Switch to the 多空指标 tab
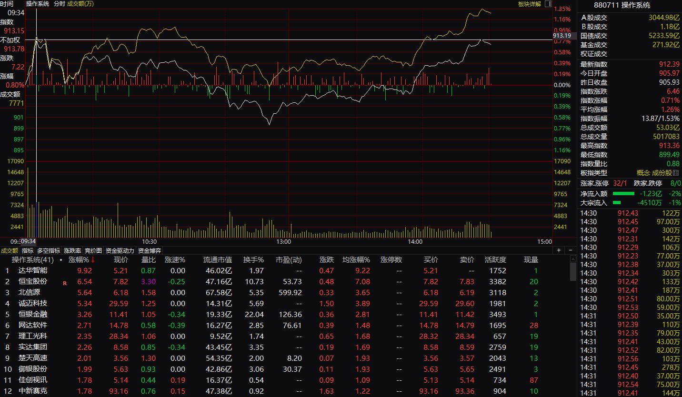The image size is (682, 397). pyautogui.click(x=49, y=250)
